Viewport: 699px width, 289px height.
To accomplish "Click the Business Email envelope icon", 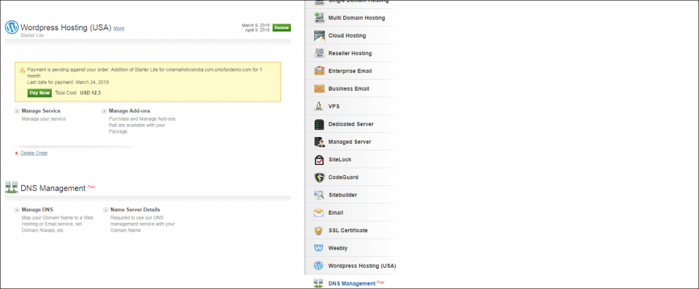I will pos(319,89).
